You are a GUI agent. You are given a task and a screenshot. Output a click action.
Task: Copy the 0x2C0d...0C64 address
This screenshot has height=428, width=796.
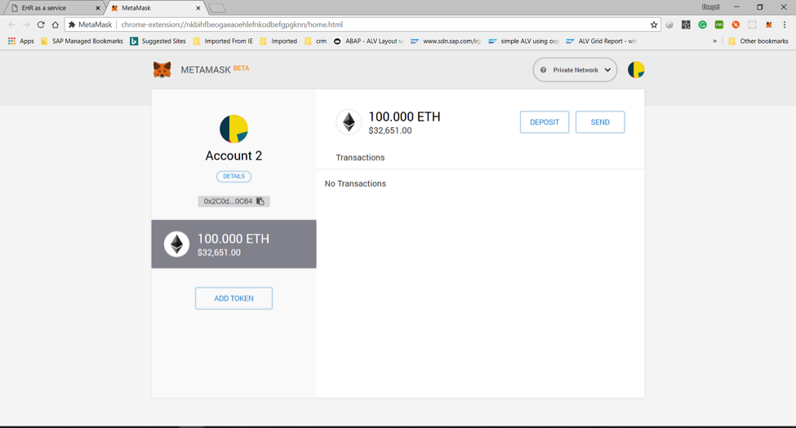coord(233,201)
